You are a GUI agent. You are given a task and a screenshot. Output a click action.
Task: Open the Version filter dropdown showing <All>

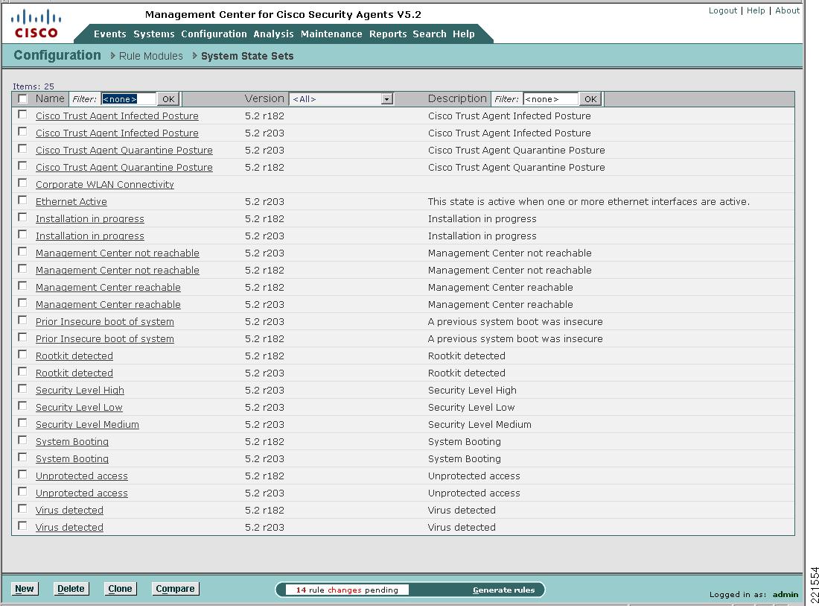341,99
